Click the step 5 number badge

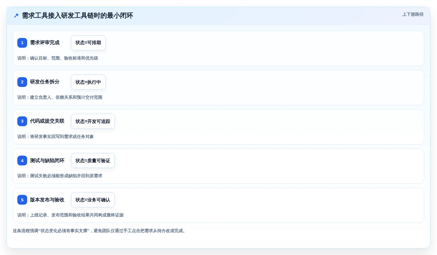point(22,200)
